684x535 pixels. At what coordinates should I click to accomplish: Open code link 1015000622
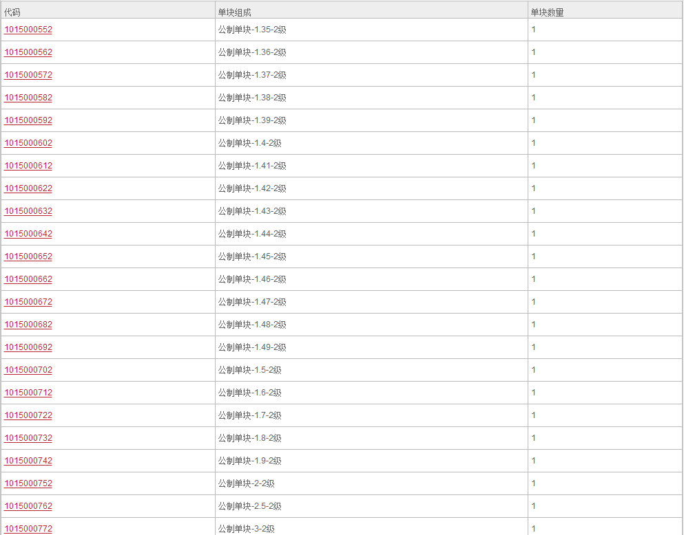pos(28,188)
